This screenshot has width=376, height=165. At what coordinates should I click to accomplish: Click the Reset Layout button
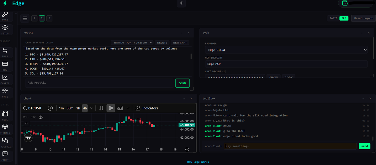[363, 18]
